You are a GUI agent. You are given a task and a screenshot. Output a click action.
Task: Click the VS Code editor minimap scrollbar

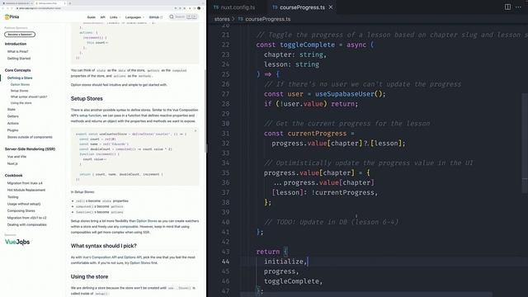click(x=525, y=143)
